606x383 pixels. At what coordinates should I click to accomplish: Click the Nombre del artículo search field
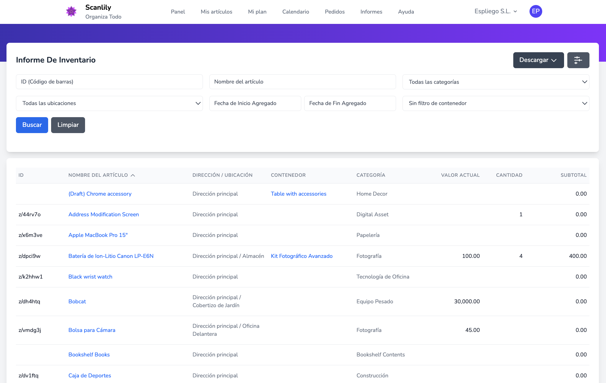(x=302, y=82)
